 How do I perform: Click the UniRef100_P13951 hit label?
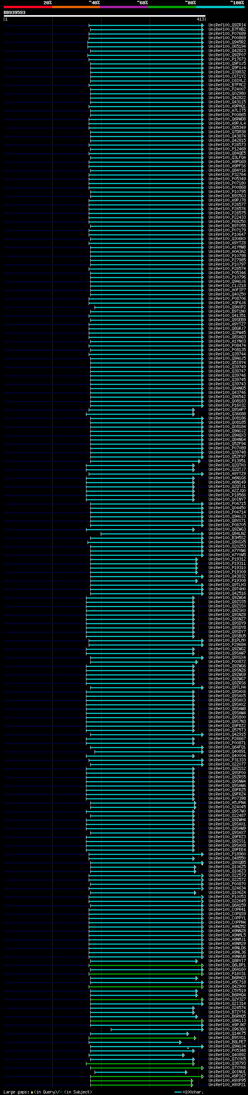(x=227, y=461)
